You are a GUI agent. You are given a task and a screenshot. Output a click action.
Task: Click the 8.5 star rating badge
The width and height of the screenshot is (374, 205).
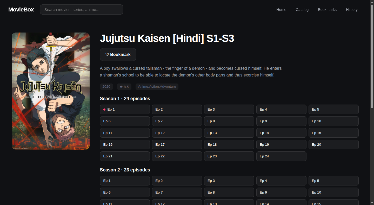pyautogui.click(x=124, y=87)
